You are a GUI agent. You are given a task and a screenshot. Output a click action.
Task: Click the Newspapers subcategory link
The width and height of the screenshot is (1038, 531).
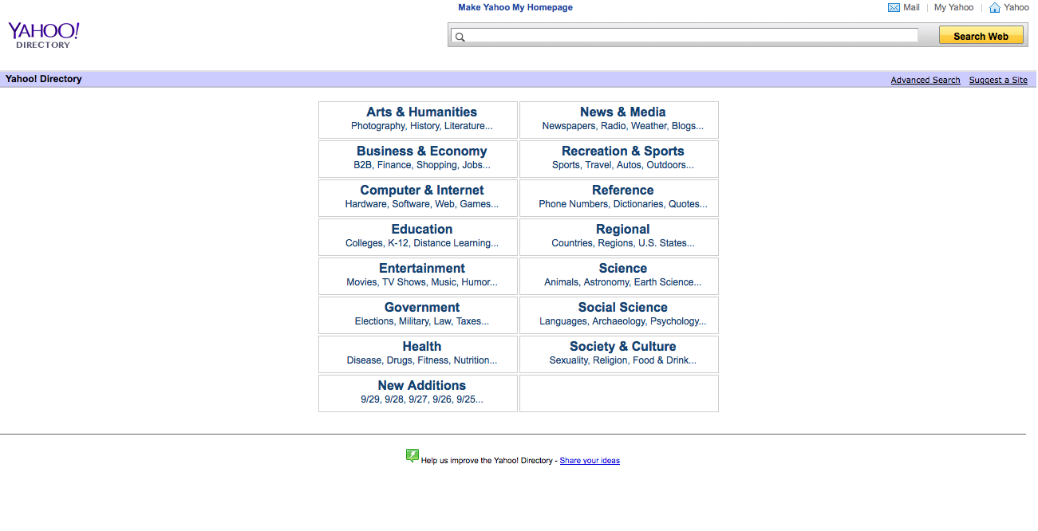(569, 126)
